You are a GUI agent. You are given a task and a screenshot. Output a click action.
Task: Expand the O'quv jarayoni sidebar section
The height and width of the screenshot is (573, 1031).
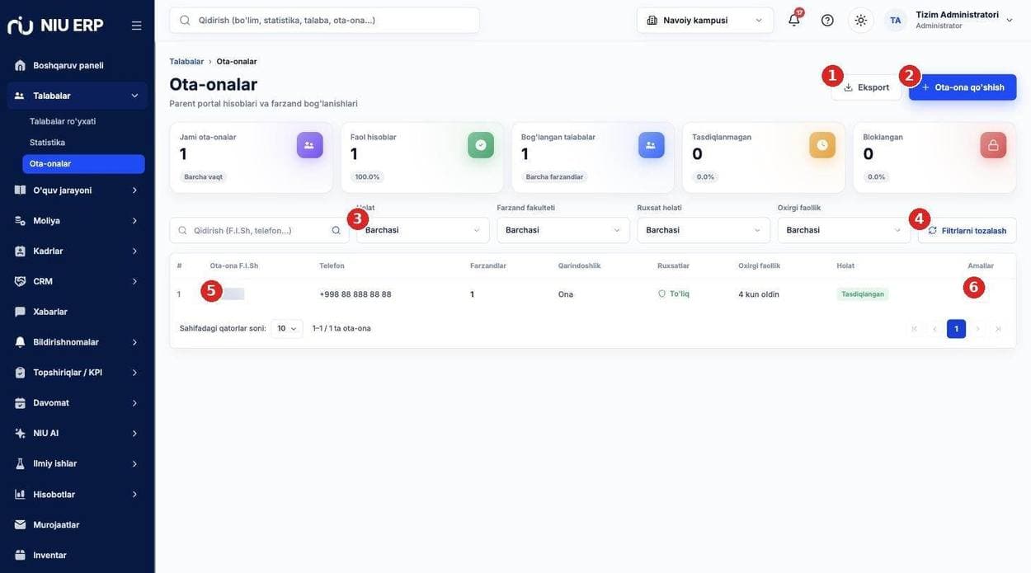(x=78, y=190)
